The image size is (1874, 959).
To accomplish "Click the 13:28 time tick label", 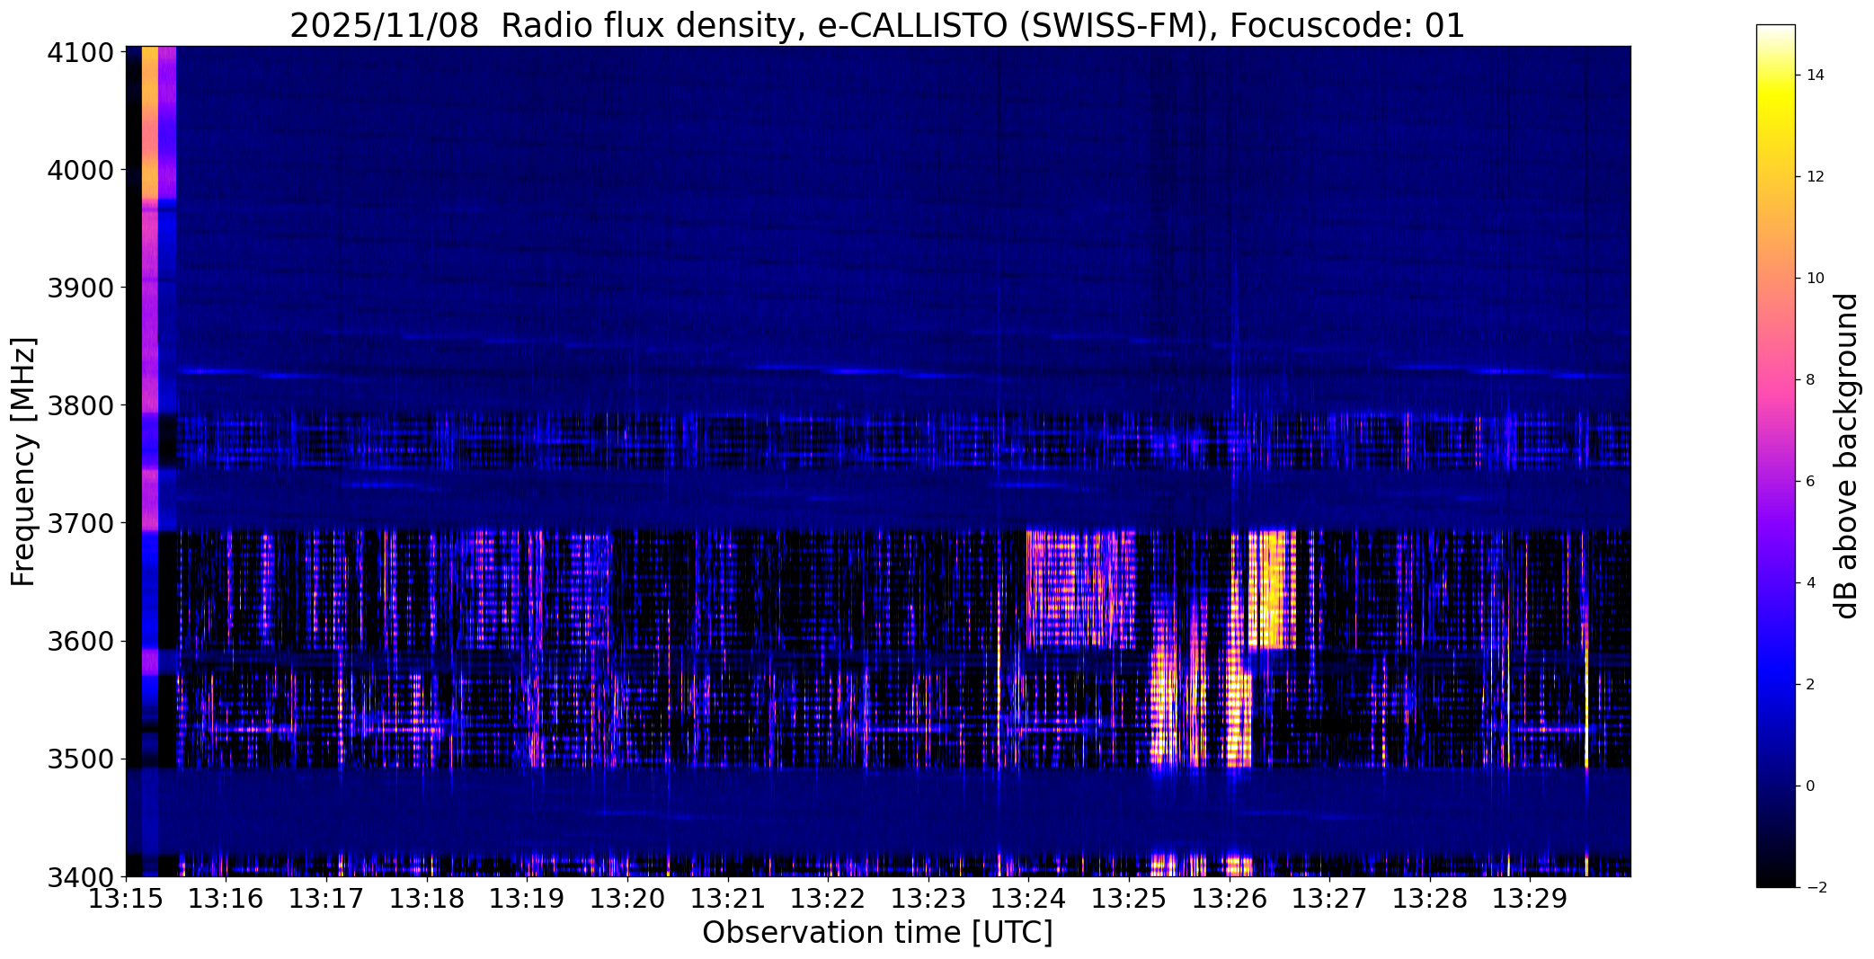I will [1431, 899].
